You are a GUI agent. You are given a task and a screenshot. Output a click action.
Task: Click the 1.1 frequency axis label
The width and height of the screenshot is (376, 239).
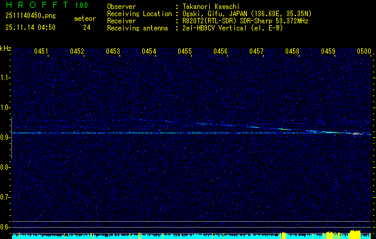click(5, 77)
